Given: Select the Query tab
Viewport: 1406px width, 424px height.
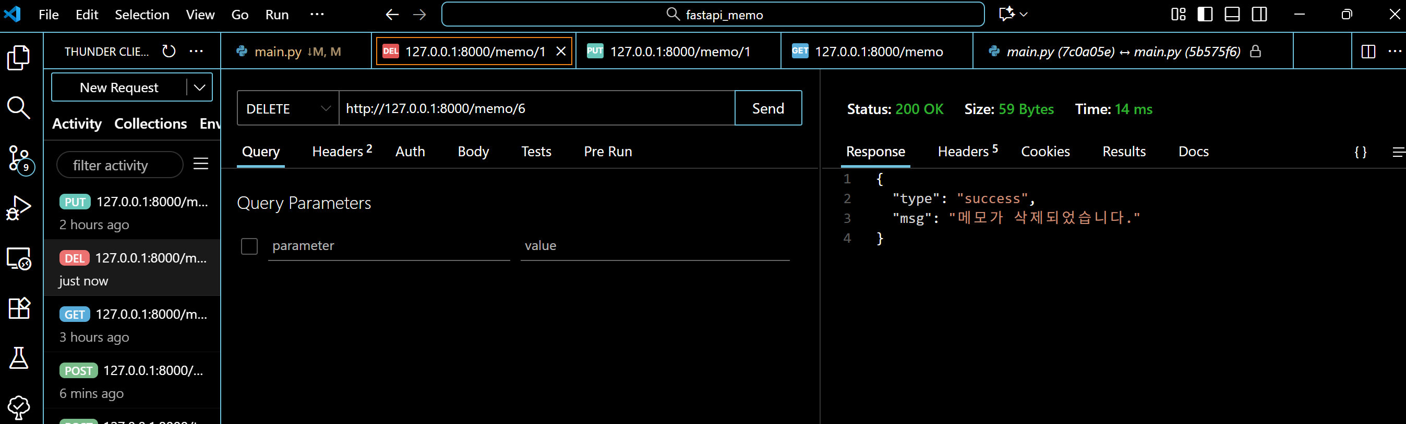Looking at the screenshot, I should pyautogui.click(x=261, y=152).
